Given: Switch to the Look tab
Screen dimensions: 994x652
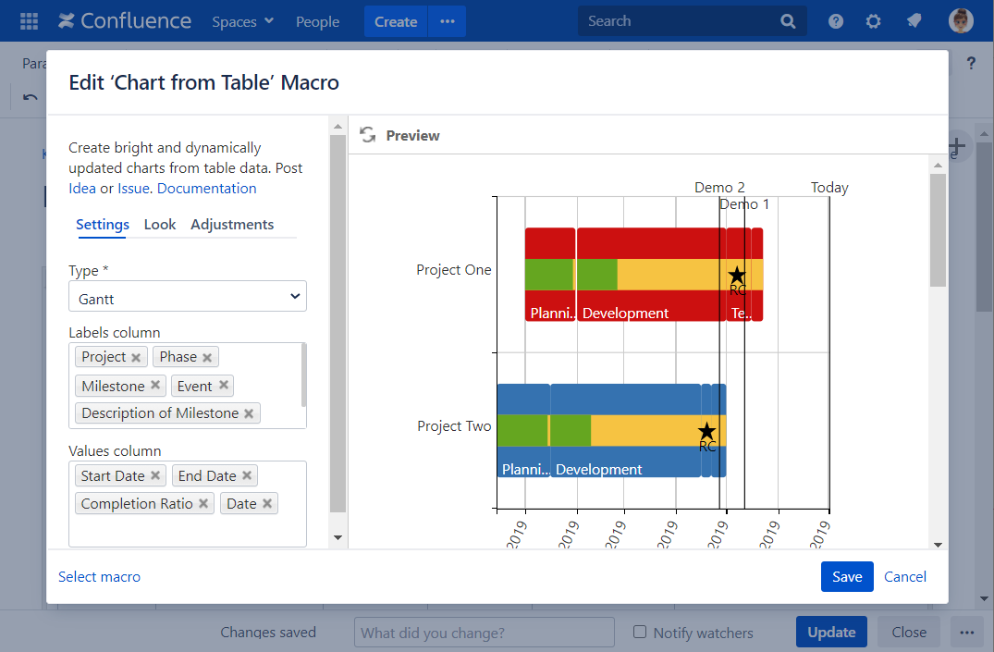Looking at the screenshot, I should [x=160, y=224].
